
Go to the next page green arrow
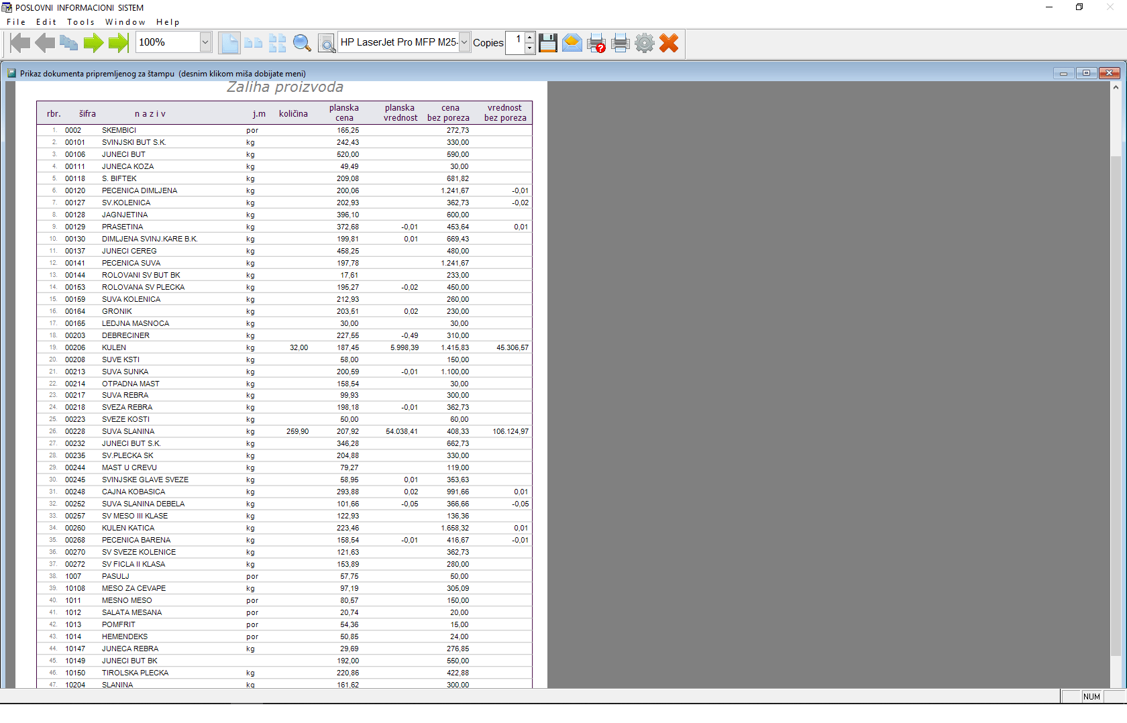pos(93,43)
